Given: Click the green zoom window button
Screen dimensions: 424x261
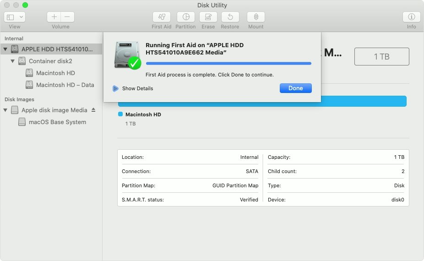Looking at the screenshot, I should (25, 5).
